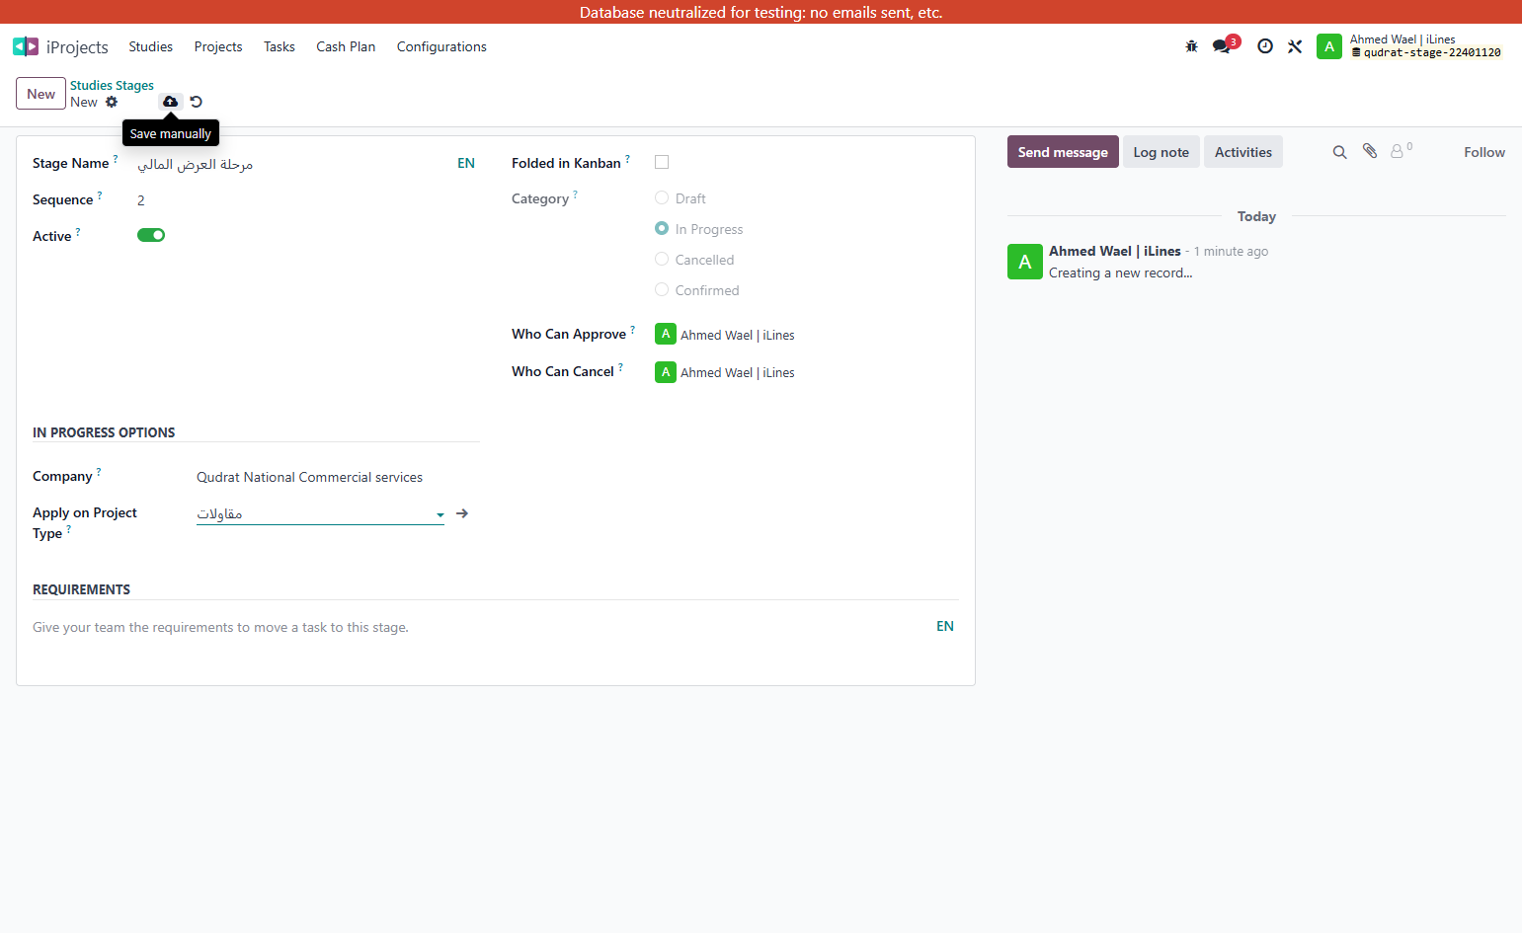Screen dimensions: 1522x933
Task: Click the New record button
Action: point(40,94)
